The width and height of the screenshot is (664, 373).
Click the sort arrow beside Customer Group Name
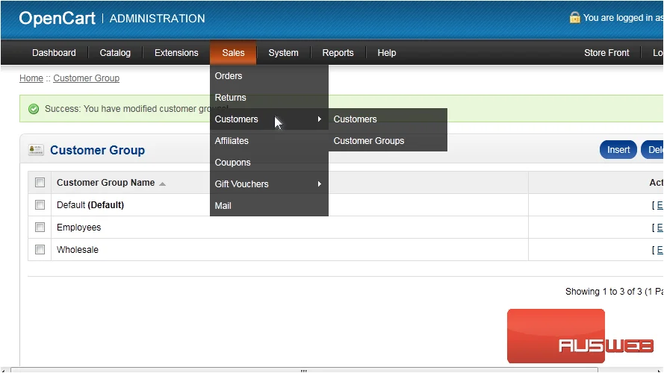coord(162,184)
